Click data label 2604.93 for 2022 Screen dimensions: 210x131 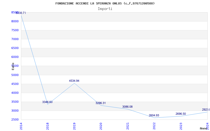click(154, 115)
